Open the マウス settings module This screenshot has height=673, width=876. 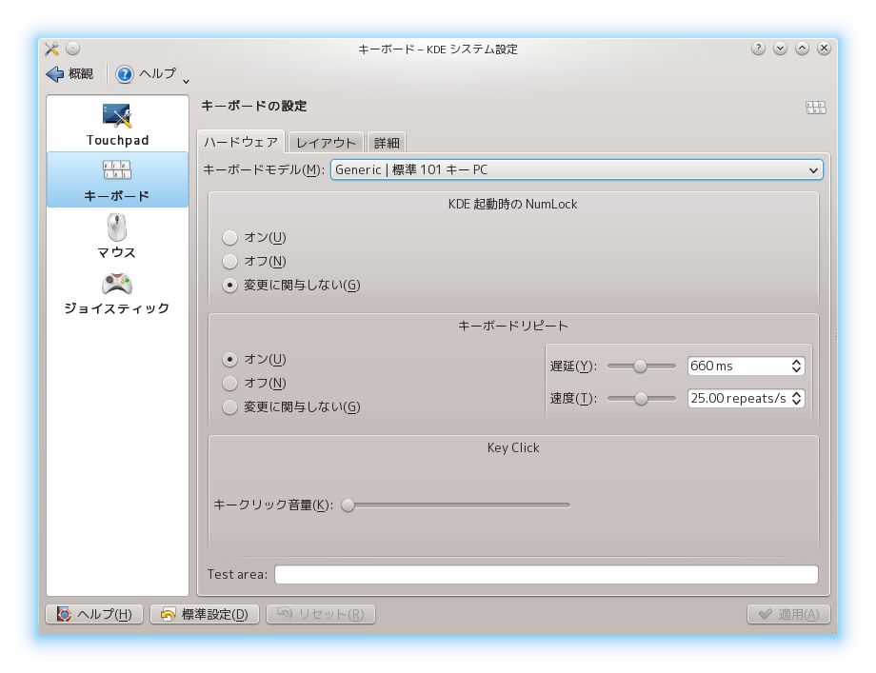point(117,236)
